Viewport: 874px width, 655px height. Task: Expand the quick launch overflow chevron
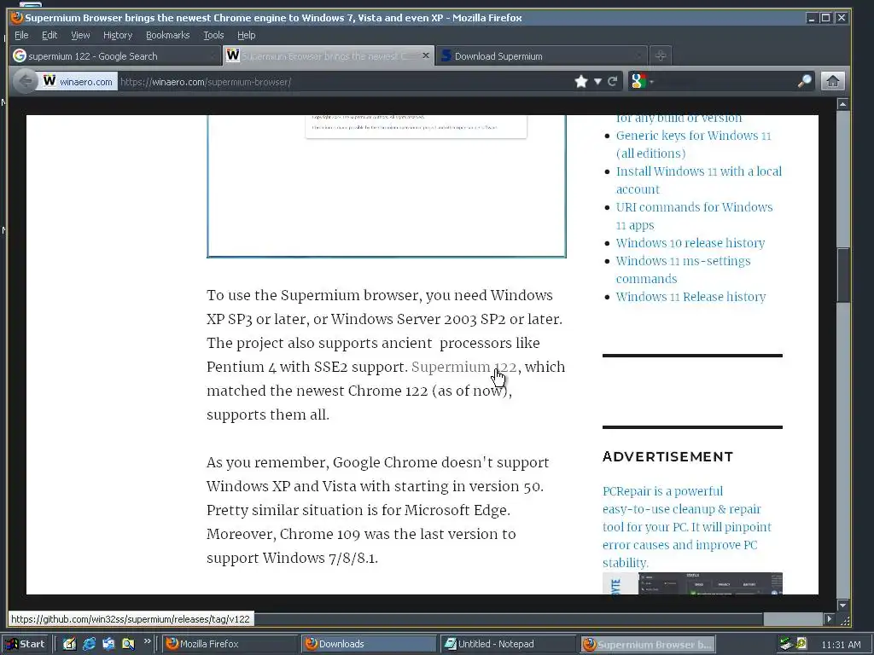click(147, 641)
